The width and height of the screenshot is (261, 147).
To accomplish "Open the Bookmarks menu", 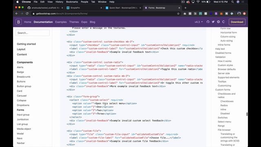I will pyautogui.click(x=72, y=2).
